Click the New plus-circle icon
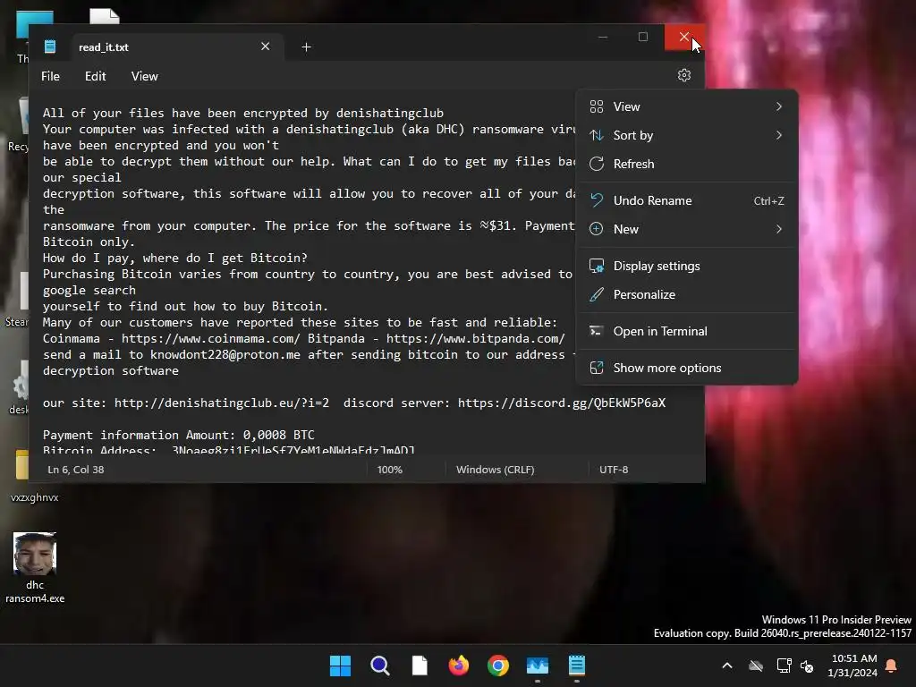 597,229
